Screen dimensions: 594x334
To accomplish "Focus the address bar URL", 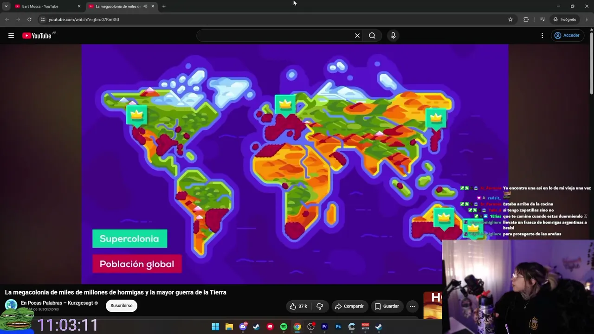I will coord(84,19).
